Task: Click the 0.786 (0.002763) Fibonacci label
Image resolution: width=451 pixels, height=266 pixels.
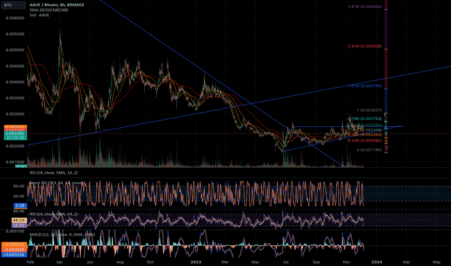Action: click(x=365, y=119)
